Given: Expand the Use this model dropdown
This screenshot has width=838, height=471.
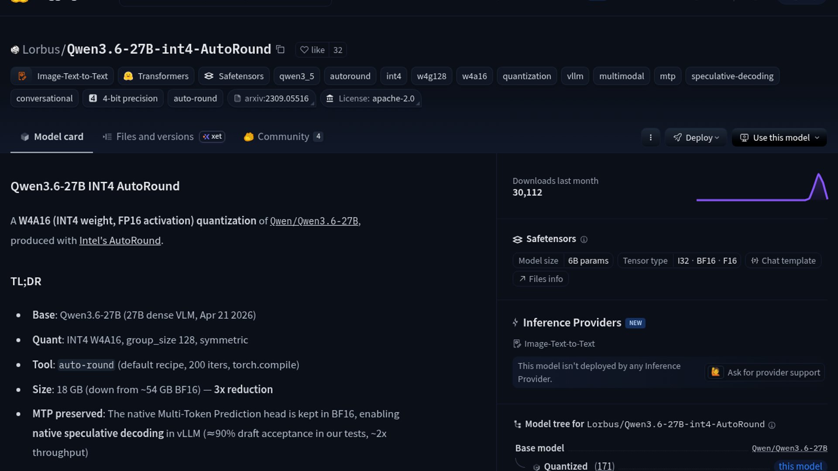Looking at the screenshot, I should pos(779,137).
